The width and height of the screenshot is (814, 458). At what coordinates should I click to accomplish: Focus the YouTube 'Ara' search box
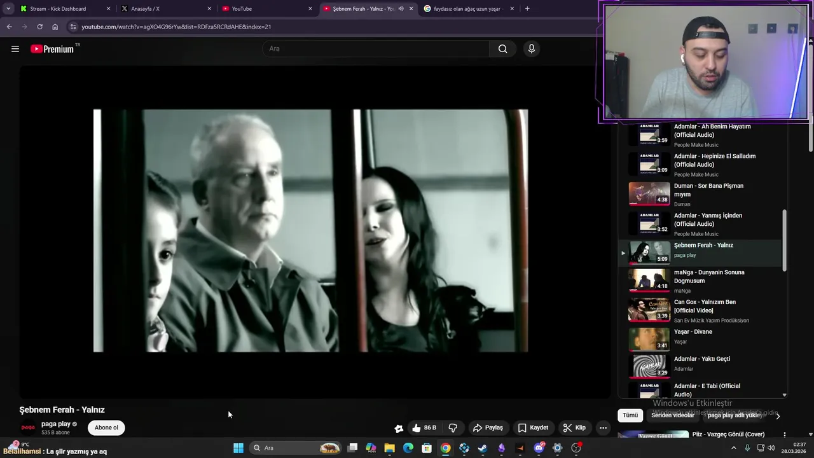click(376, 49)
